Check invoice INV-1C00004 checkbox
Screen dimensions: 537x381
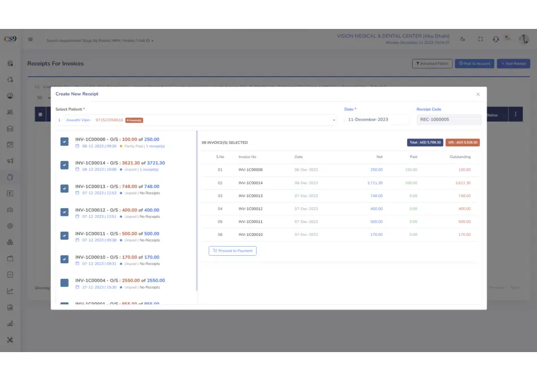coord(65,282)
